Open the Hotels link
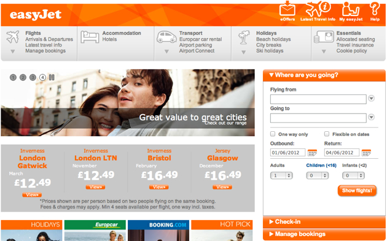 click(109, 39)
